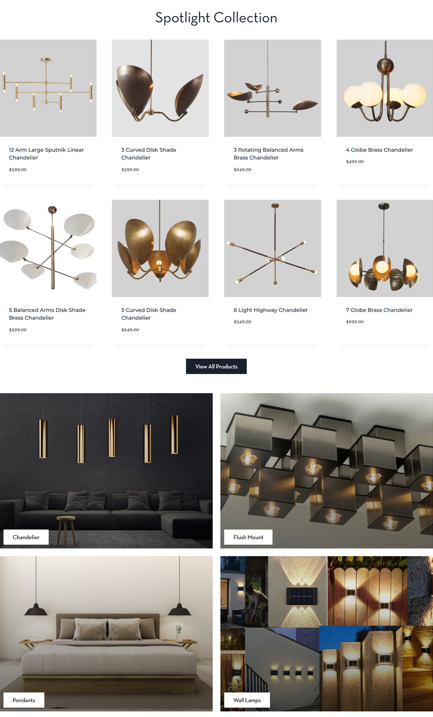This screenshot has height=717, width=433.
Task: Go to the Pendants category label
Action: click(x=24, y=700)
